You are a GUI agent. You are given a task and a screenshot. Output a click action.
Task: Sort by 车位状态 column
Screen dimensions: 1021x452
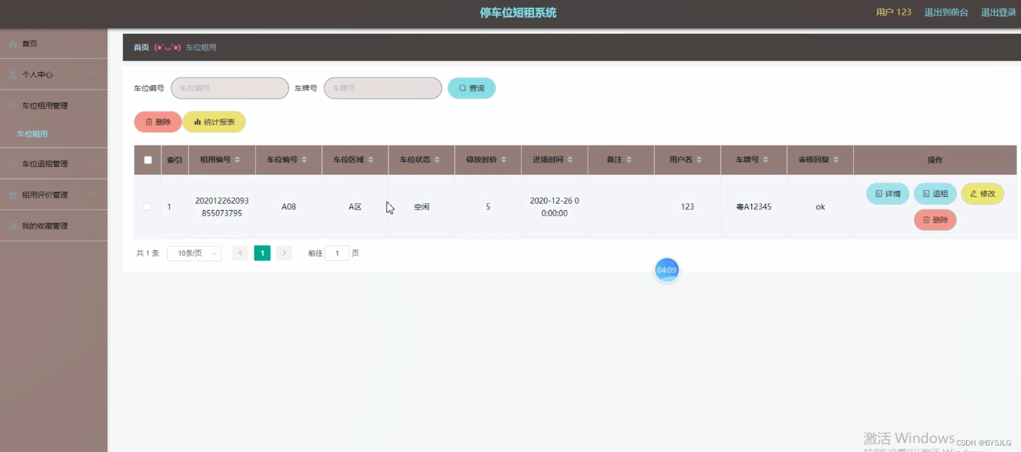(437, 160)
